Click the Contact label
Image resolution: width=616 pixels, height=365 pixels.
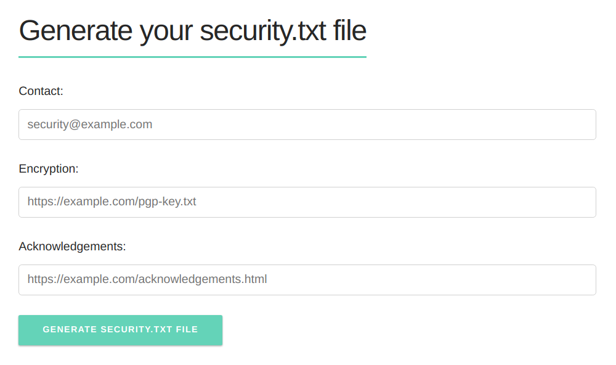tap(41, 91)
